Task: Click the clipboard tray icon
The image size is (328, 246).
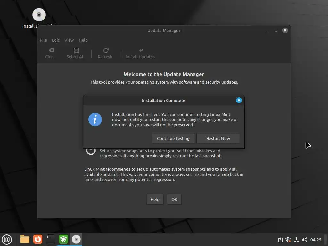Action: point(280,240)
